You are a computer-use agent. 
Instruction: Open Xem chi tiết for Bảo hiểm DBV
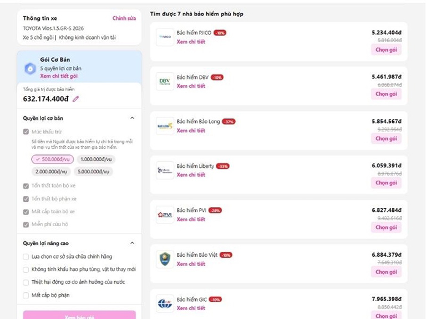tap(191, 86)
